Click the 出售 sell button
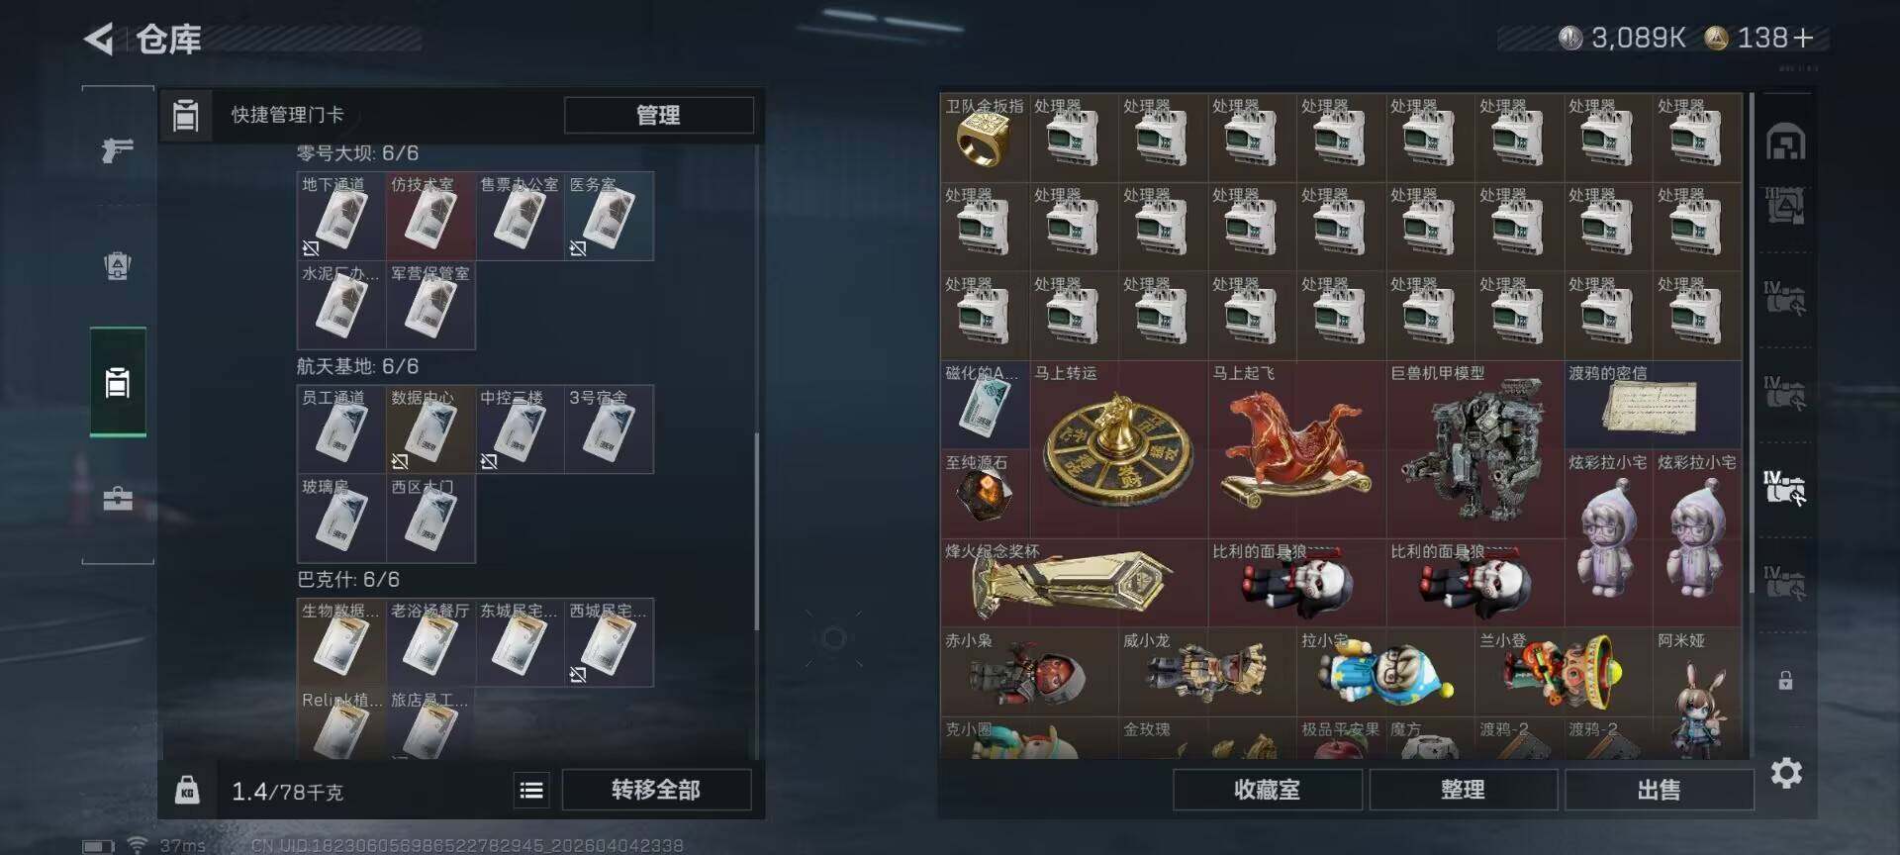 click(x=1659, y=790)
